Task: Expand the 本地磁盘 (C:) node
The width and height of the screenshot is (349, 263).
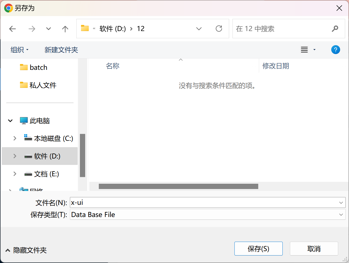Action: pyautogui.click(x=15, y=138)
